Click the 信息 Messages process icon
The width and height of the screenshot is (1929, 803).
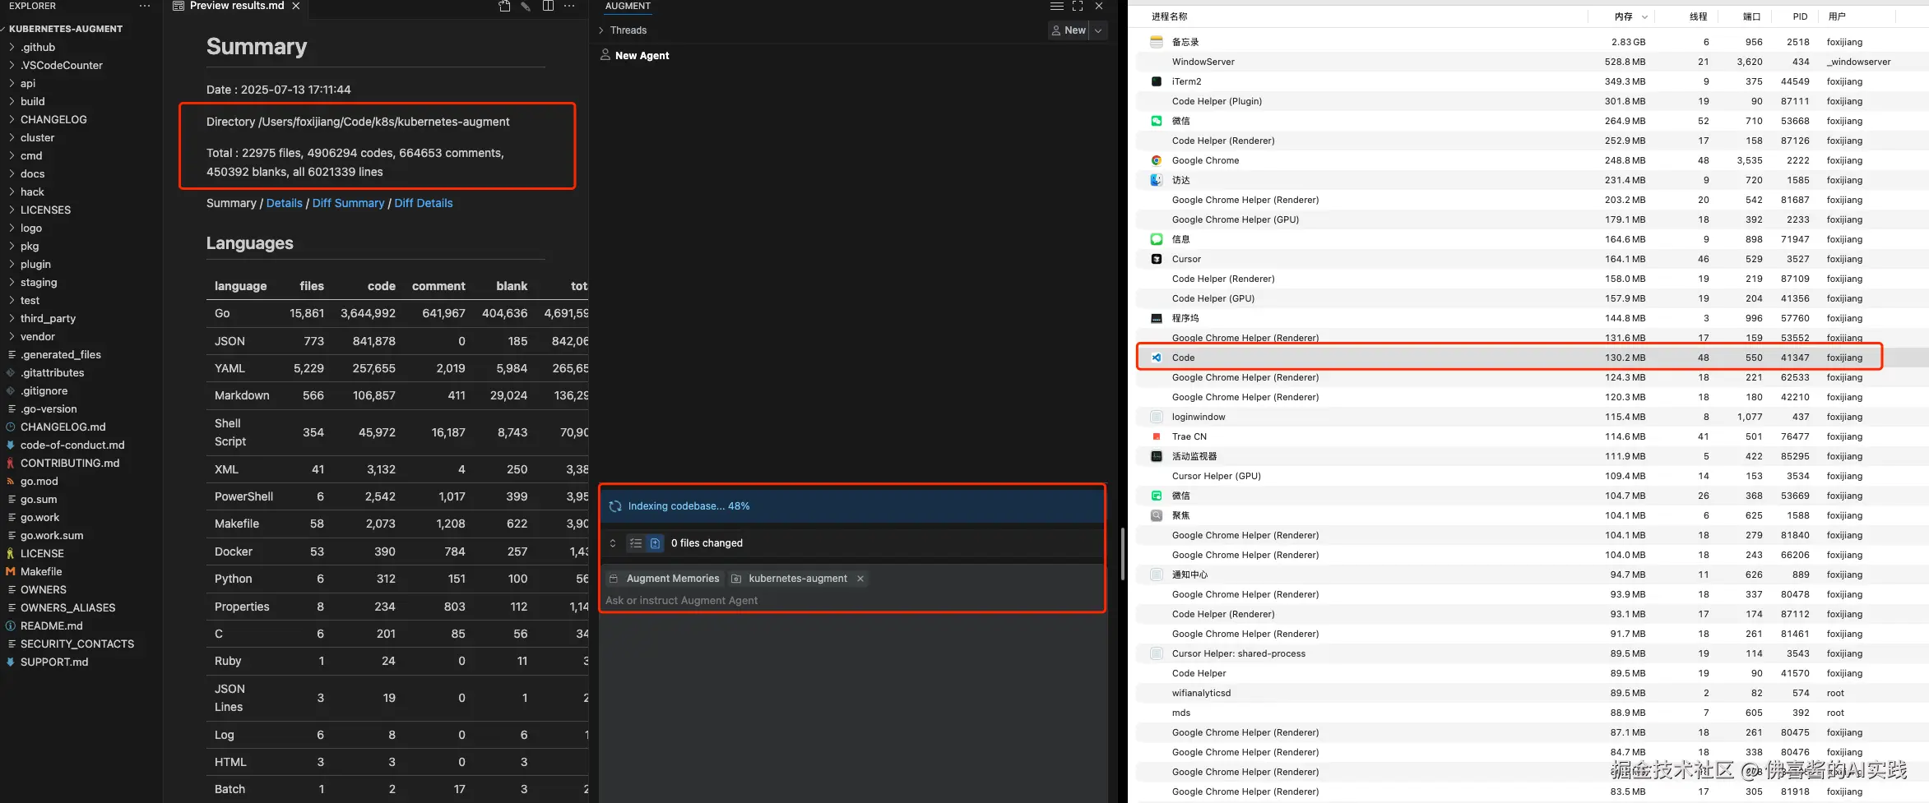pos(1157,239)
